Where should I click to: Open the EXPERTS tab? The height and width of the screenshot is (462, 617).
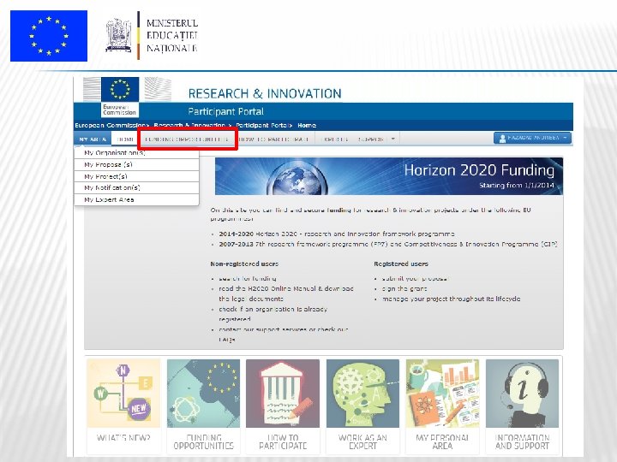(x=334, y=139)
